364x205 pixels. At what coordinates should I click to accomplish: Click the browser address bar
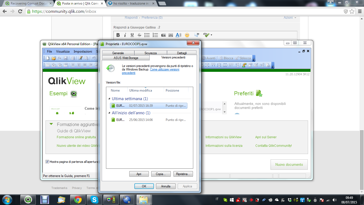[185, 11]
